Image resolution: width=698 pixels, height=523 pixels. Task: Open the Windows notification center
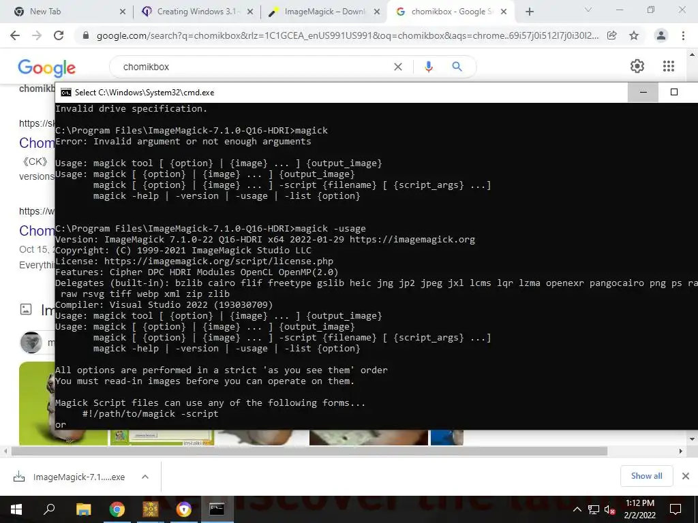click(x=676, y=509)
